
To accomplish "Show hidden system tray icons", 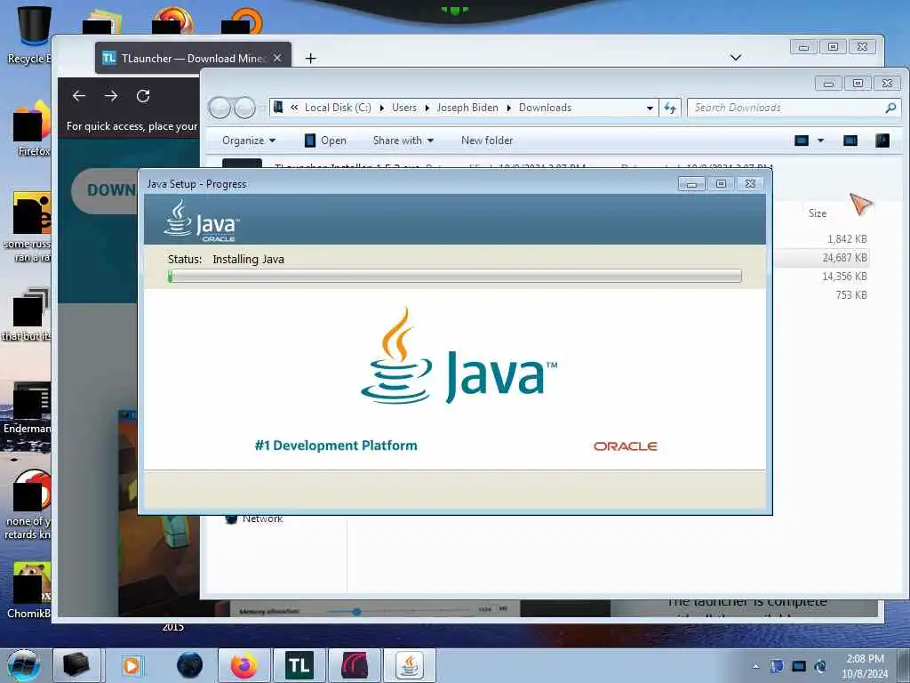I will [755, 666].
